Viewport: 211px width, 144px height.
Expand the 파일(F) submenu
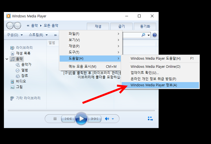[x=91, y=34]
